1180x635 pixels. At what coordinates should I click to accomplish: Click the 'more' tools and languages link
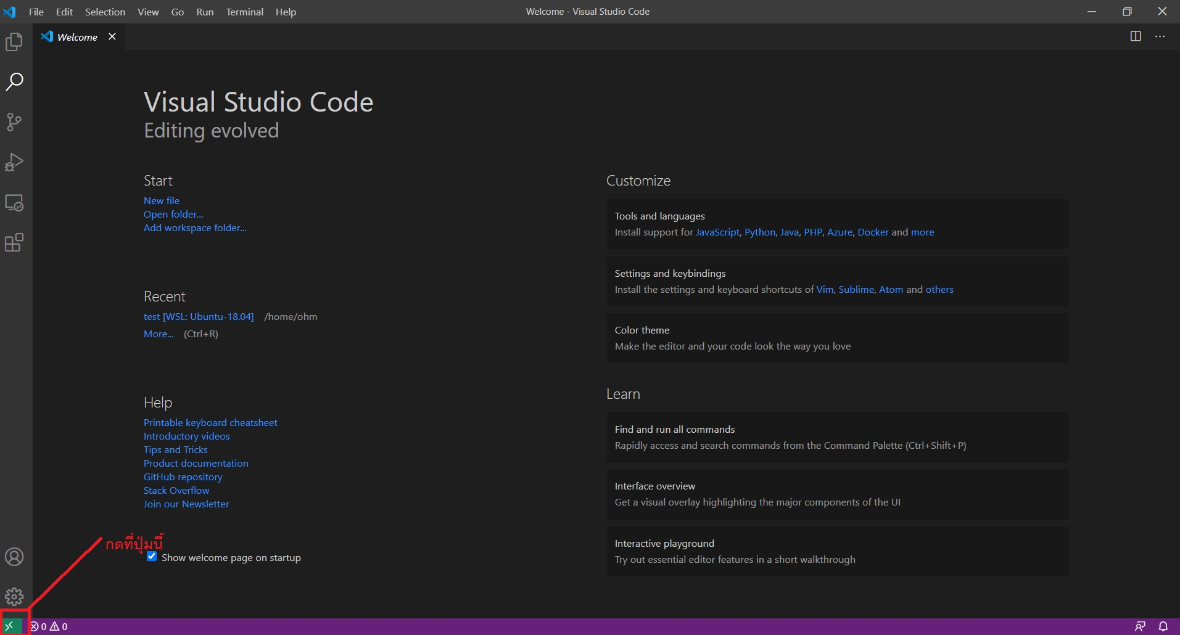922,232
